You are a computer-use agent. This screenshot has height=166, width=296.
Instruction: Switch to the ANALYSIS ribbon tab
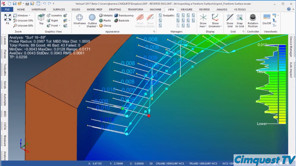coord(222,10)
